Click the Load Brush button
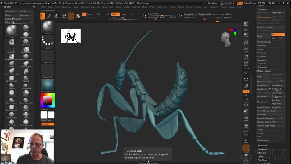Viewport: 291px width, 164px height. click(x=10, y=12)
